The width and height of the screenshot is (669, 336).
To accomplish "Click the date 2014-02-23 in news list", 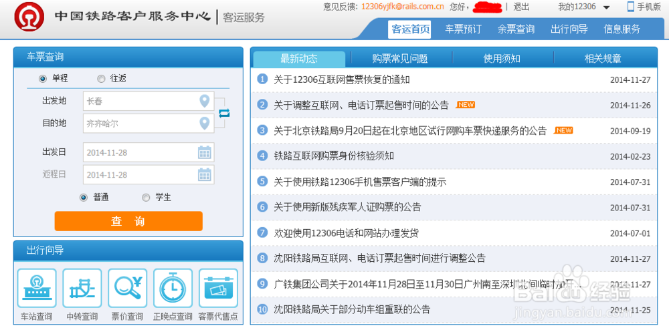I will pyautogui.click(x=630, y=157).
